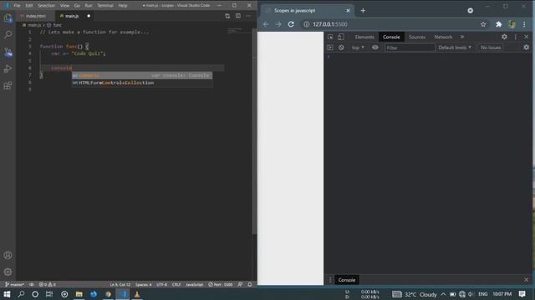Open DevTools main settings gear
The height and width of the screenshot is (300, 535).
(504, 37)
